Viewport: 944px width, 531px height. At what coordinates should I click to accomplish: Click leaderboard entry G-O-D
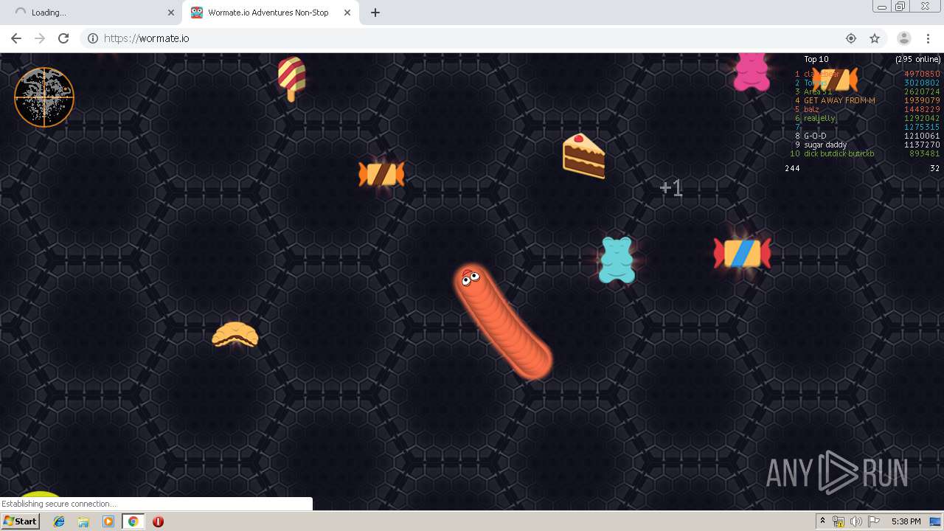pyautogui.click(x=815, y=136)
